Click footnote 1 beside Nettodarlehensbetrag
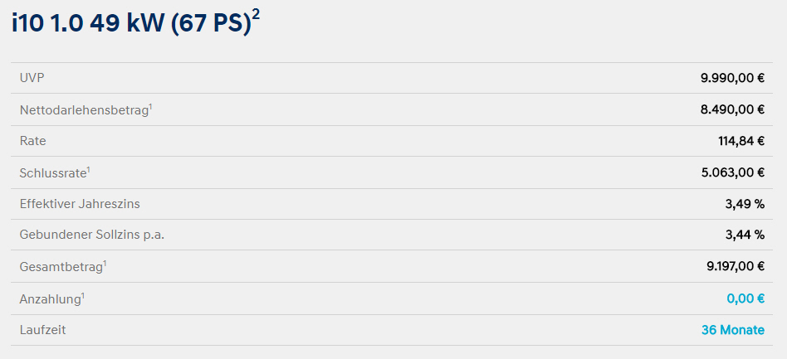787x359 pixels. tap(150, 105)
